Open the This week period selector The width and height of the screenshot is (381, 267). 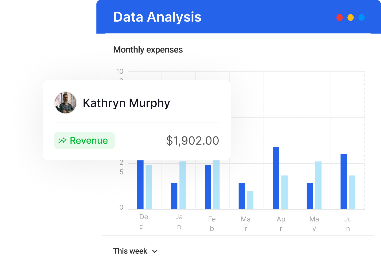(130, 251)
